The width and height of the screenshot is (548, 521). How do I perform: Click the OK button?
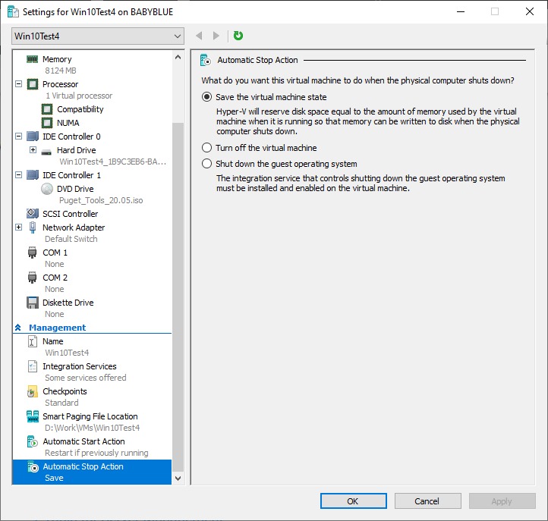[x=353, y=501]
